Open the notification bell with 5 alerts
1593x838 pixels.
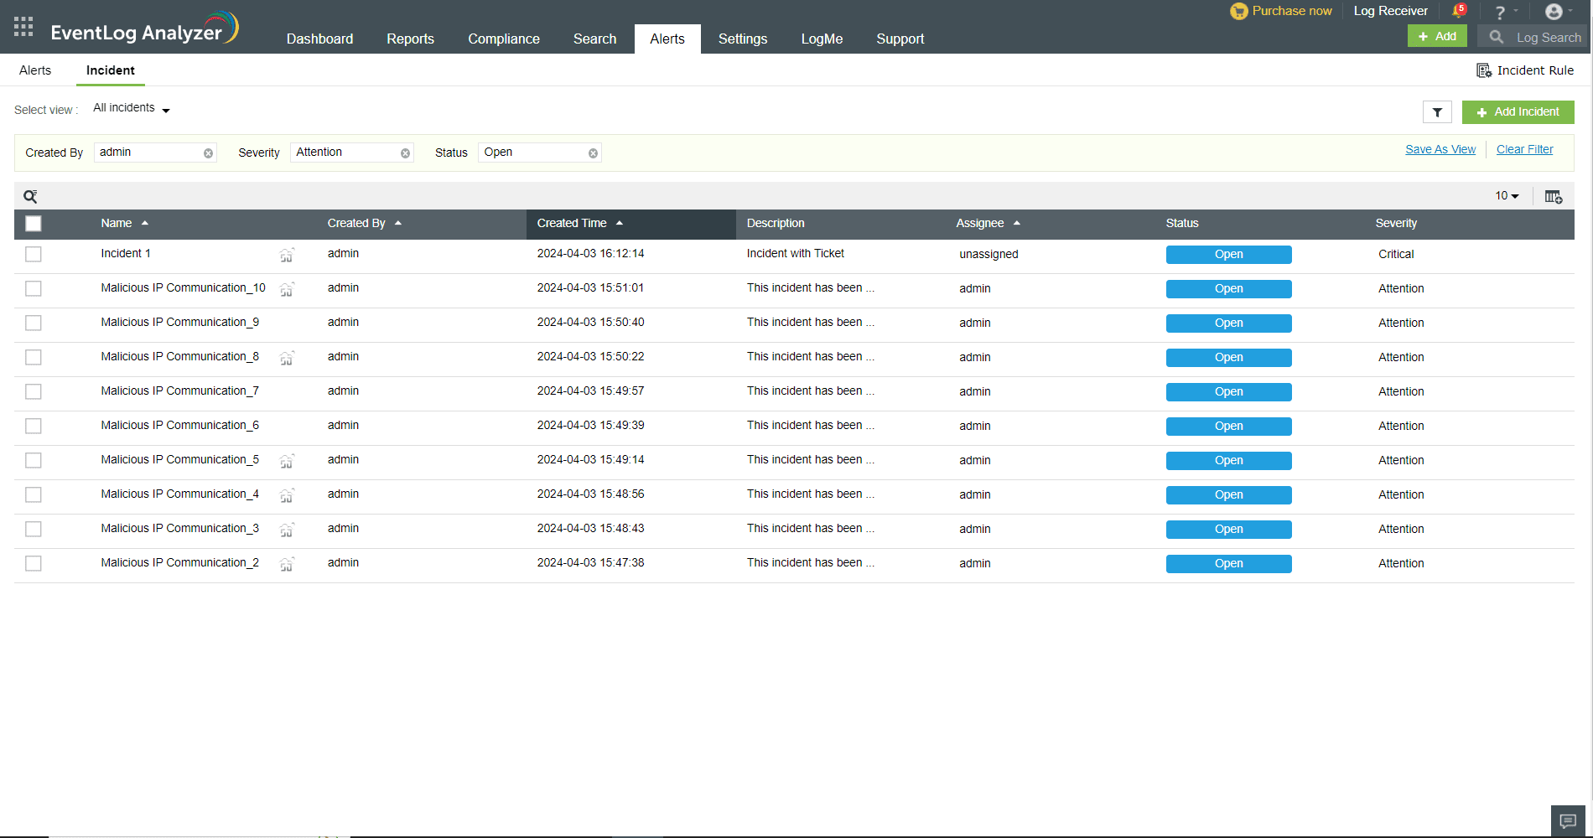point(1459,11)
